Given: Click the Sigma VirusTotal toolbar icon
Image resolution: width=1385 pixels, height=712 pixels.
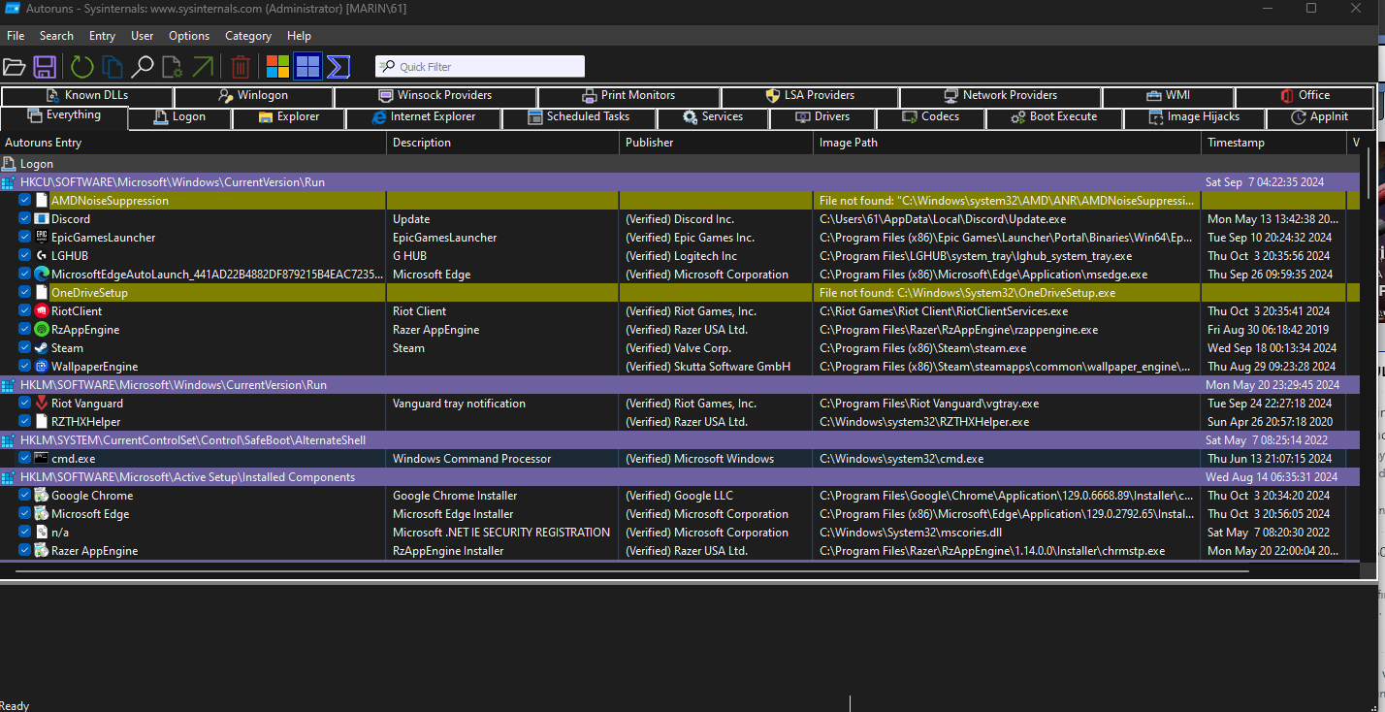Looking at the screenshot, I should [x=338, y=67].
